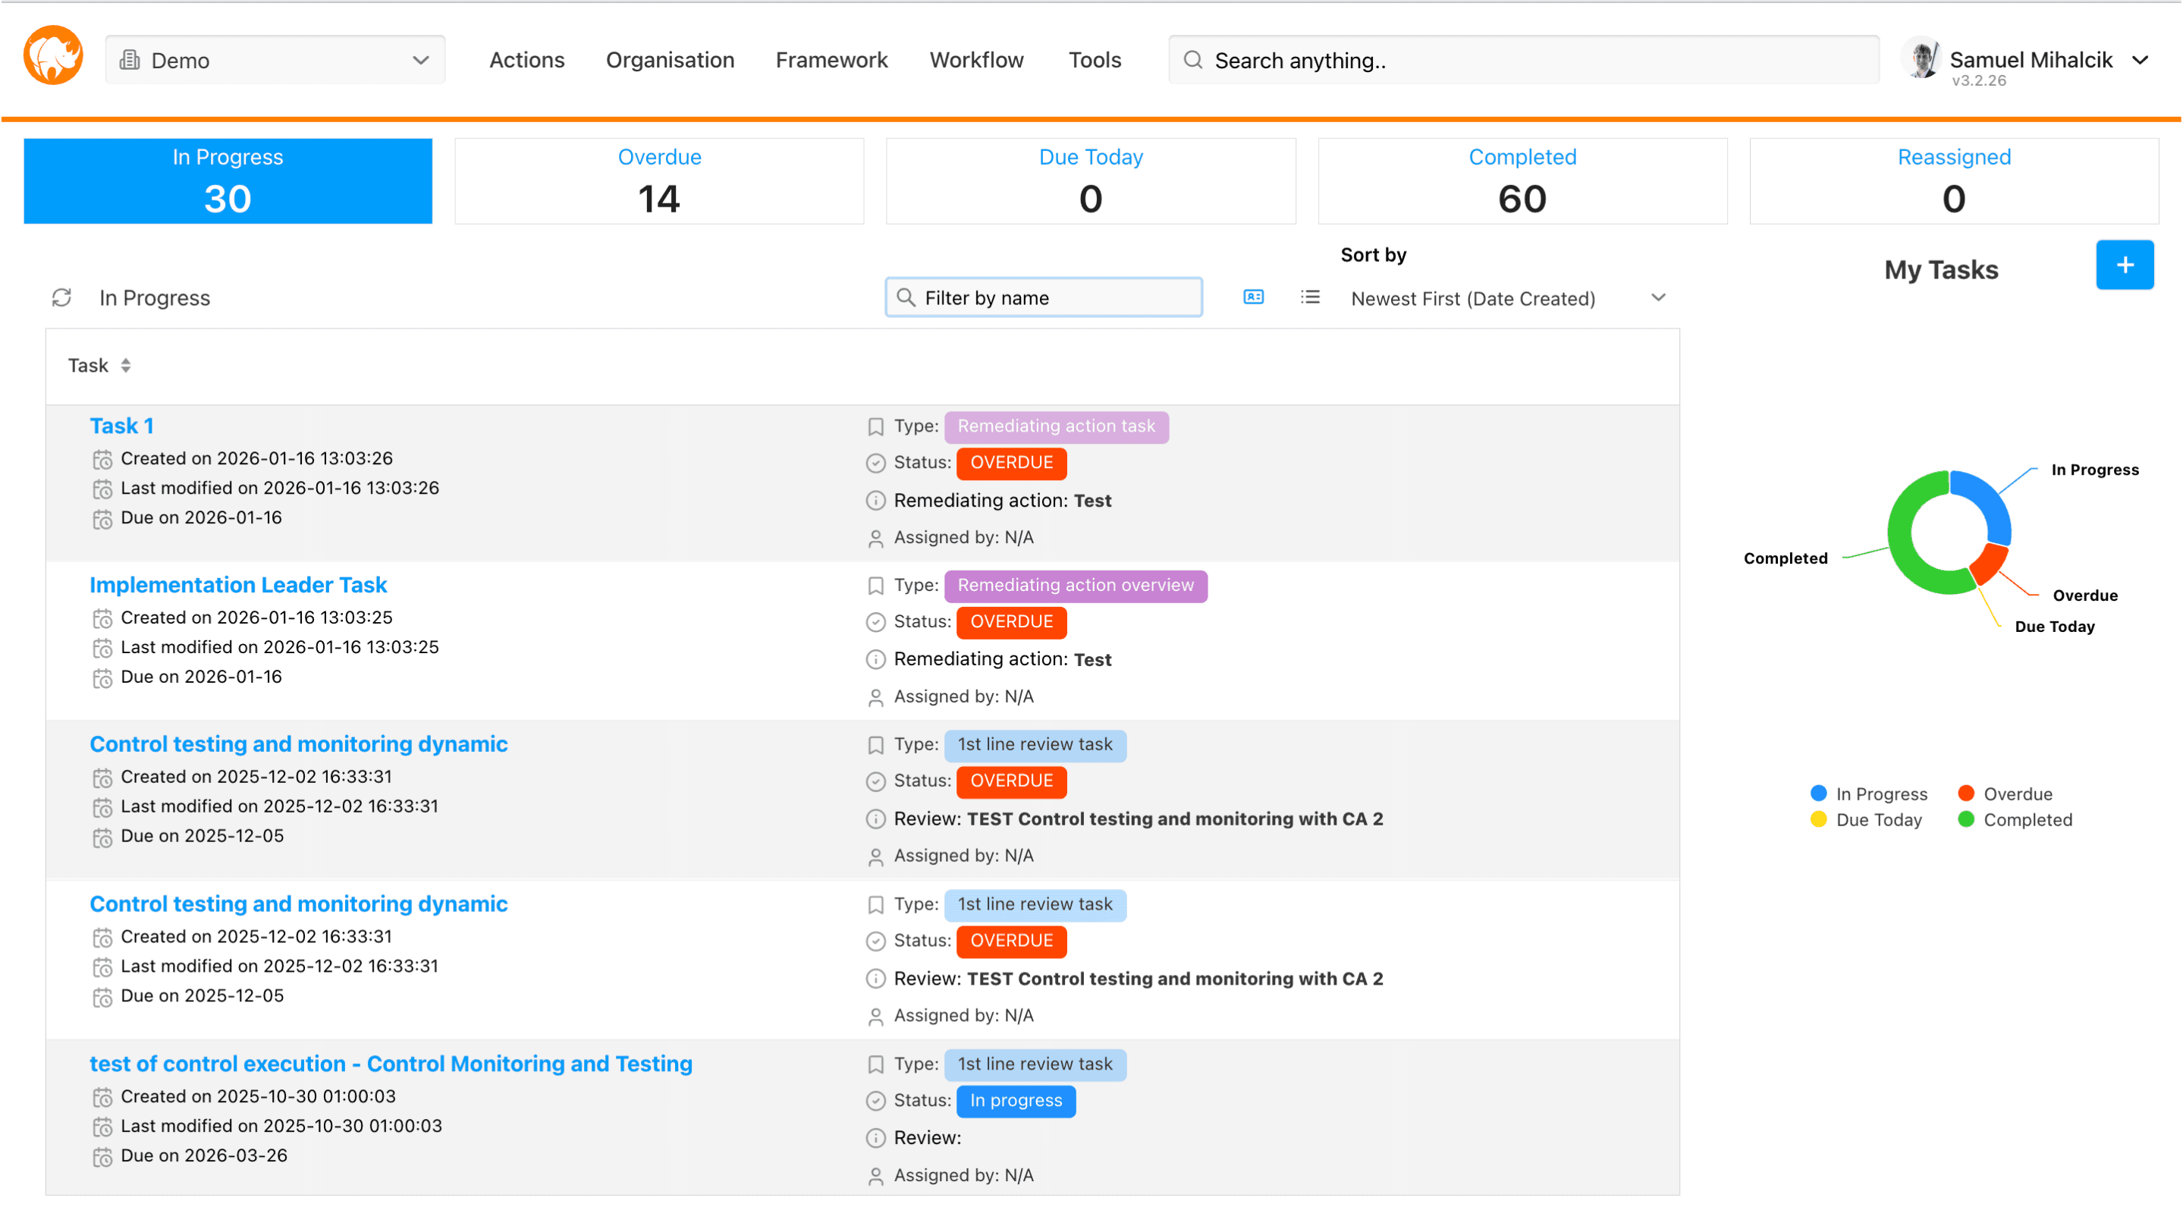Select the Overdue 14 tab card
Image resolution: width=2183 pixels, height=1232 pixels.
659,181
